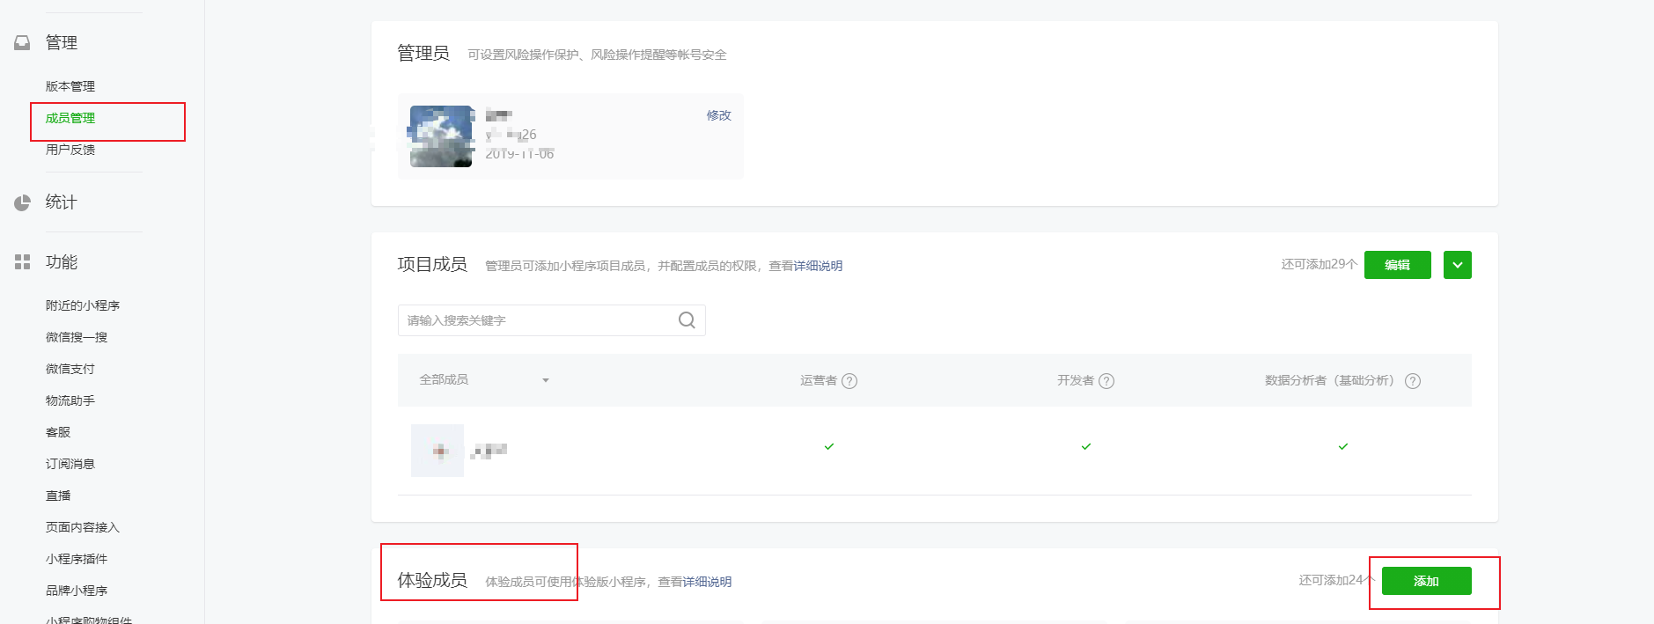Click the 管理 inbox icon in sidebar
Image resolution: width=1654 pixels, height=624 pixels.
click(22, 42)
